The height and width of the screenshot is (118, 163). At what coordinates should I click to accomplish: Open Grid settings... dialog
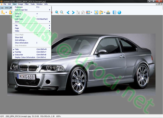tap(32, 40)
